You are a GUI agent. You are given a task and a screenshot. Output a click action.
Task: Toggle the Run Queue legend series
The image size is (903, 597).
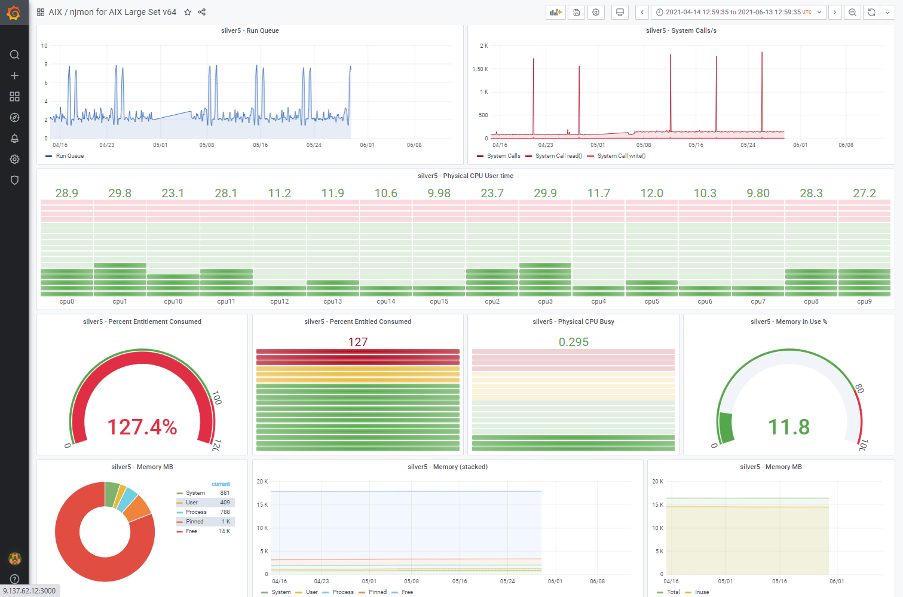tap(70, 156)
